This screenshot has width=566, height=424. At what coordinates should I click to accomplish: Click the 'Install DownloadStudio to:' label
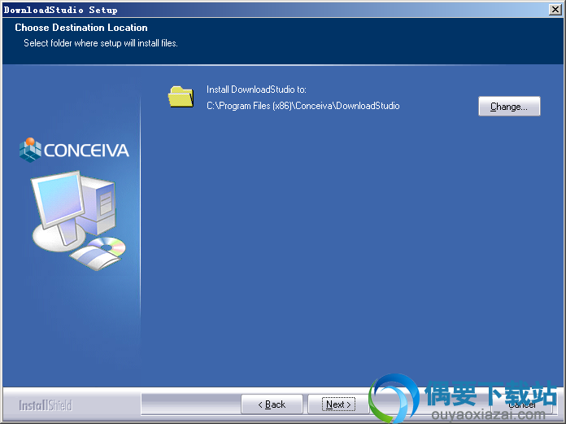pyautogui.click(x=256, y=90)
